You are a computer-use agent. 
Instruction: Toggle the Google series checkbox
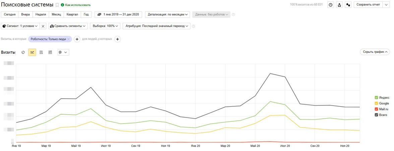coord(377,104)
